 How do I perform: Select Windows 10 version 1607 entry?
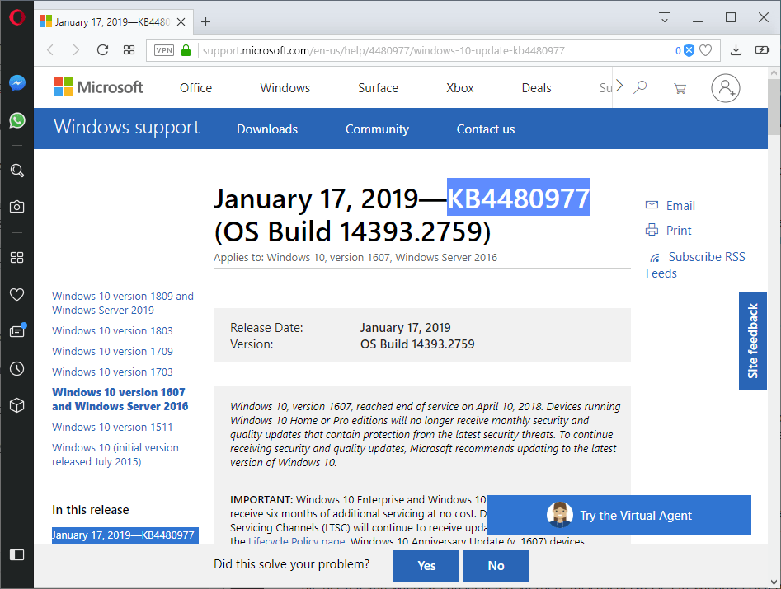120,400
